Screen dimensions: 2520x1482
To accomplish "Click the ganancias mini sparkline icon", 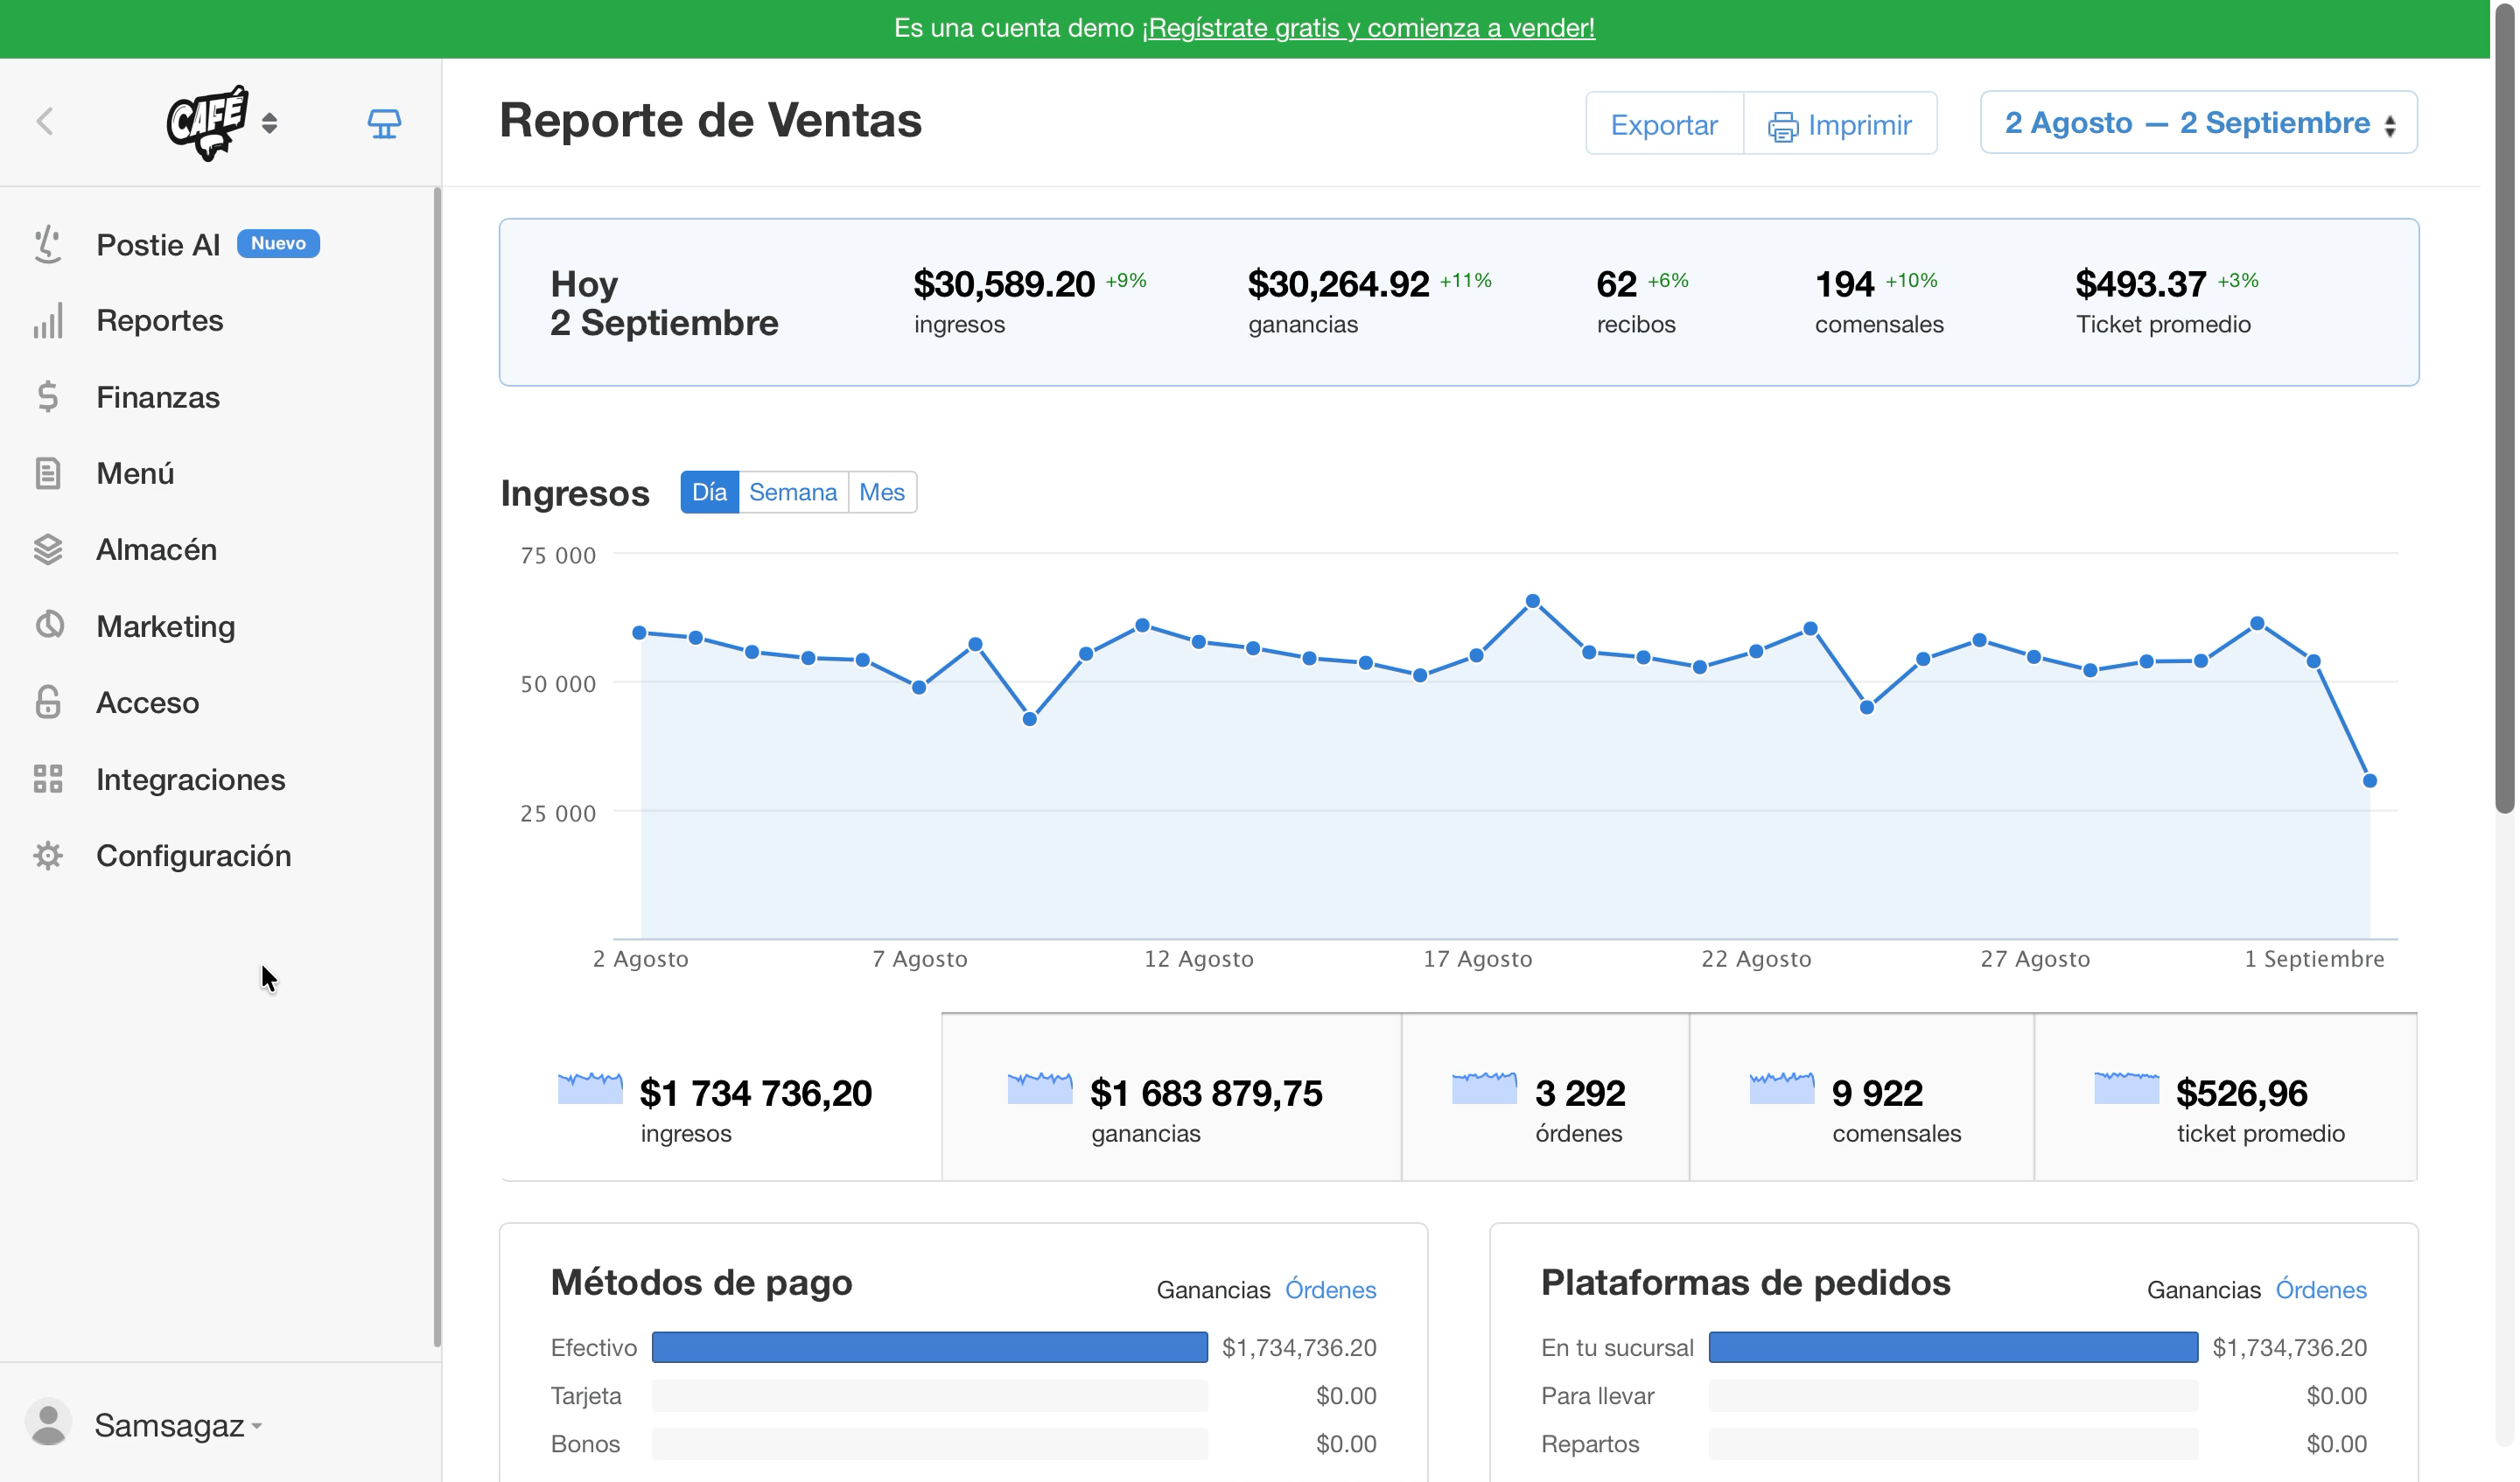I will 1040,1087.
